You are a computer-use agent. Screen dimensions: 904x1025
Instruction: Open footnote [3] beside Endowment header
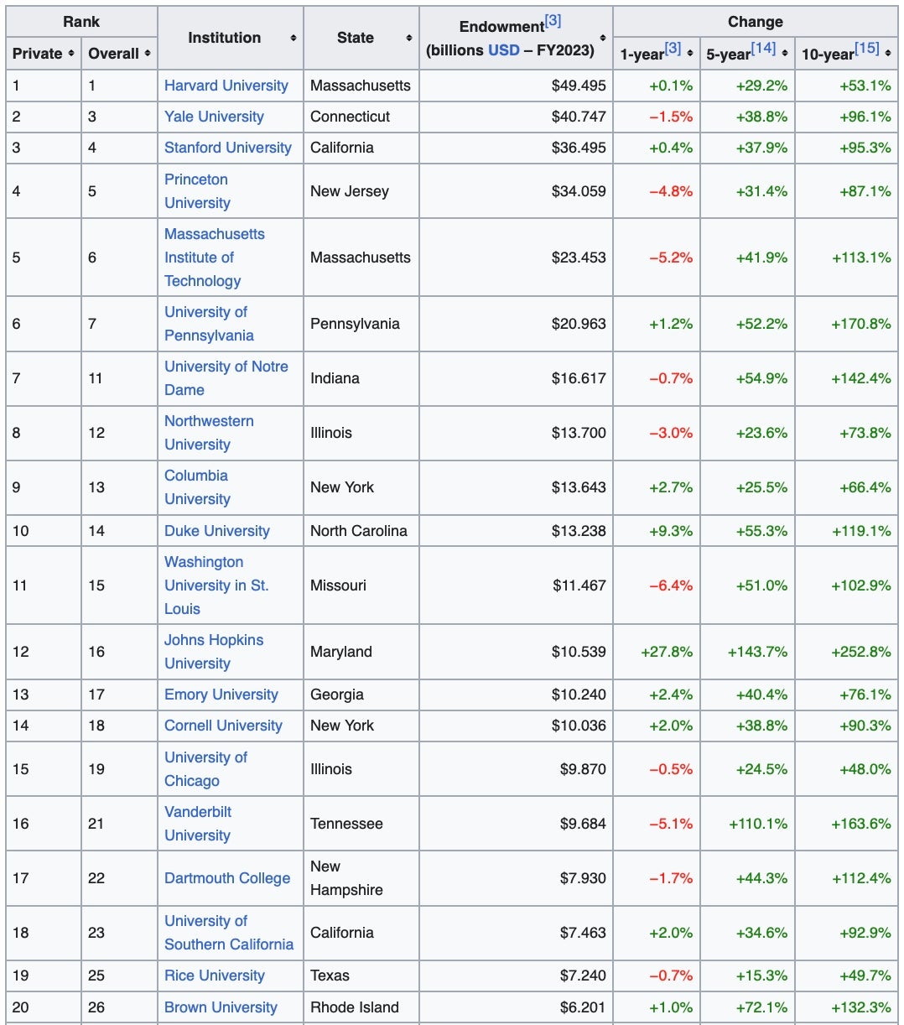tap(553, 21)
